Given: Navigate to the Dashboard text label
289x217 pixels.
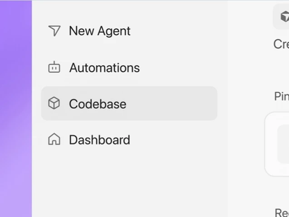Looking at the screenshot, I should click(x=99, y=140).
